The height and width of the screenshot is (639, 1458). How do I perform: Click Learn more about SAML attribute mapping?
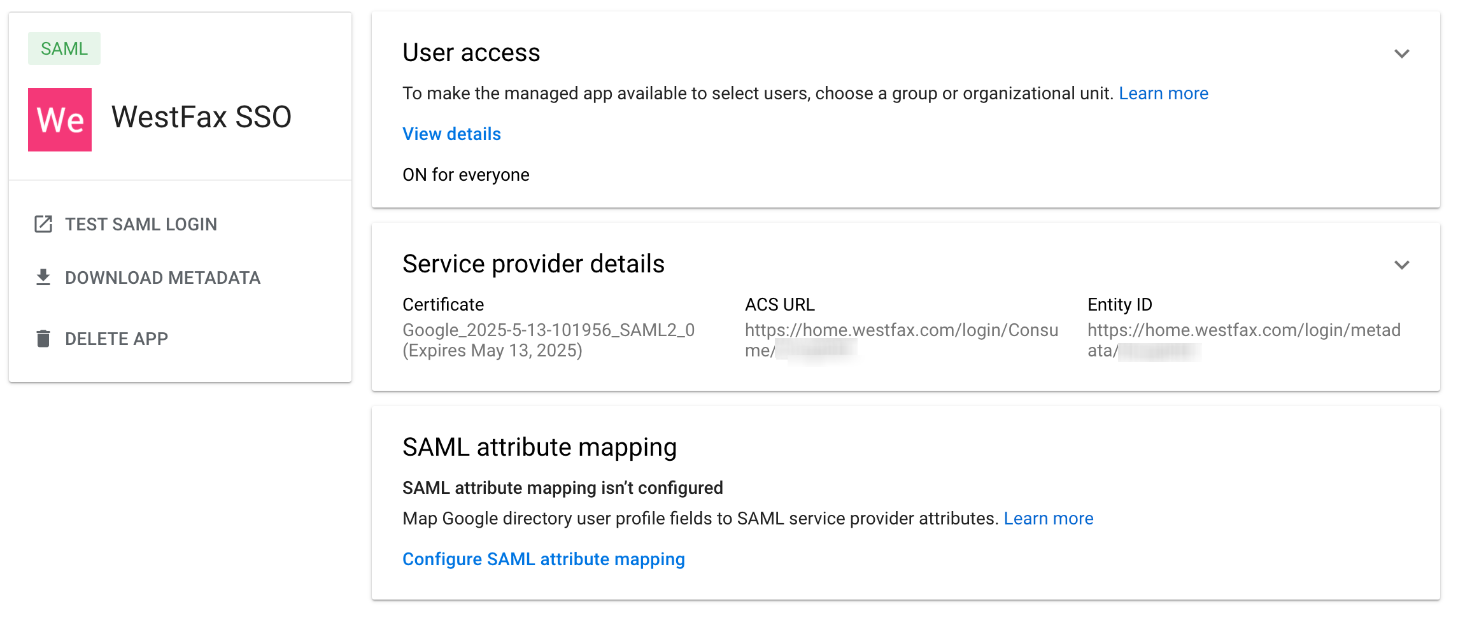click(x=1048, y=518)
